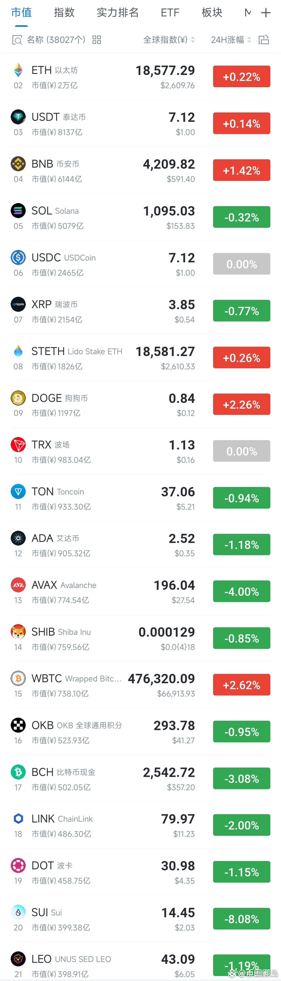Toggle sorting by the 24H涨幅 column
This screenshot has height=981, width=281.
tap(228, 40)
